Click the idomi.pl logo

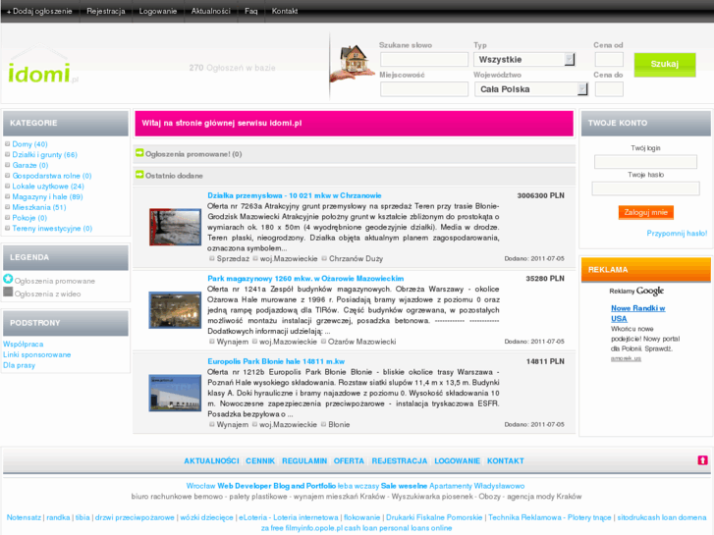pyautogui.click(x=43, y=64)
